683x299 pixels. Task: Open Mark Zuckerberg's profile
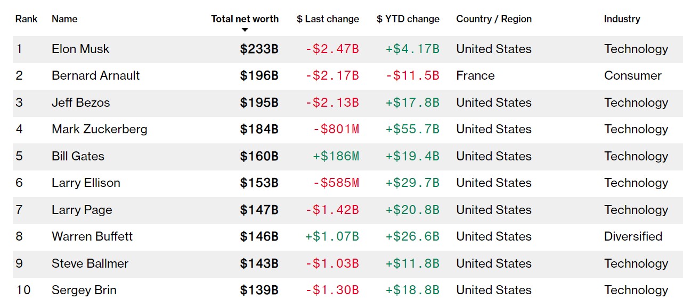(99, 130)
